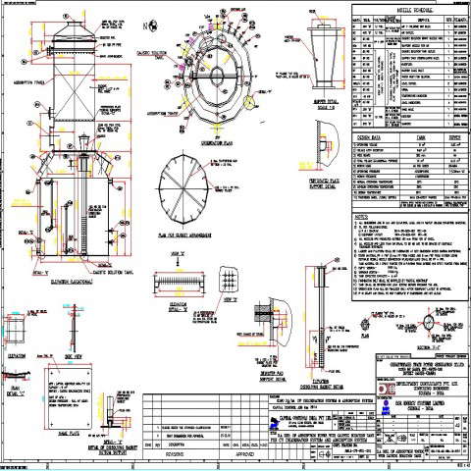Click the Notes section heading
The width and height of the screenshot is (471, 471).
361,217
